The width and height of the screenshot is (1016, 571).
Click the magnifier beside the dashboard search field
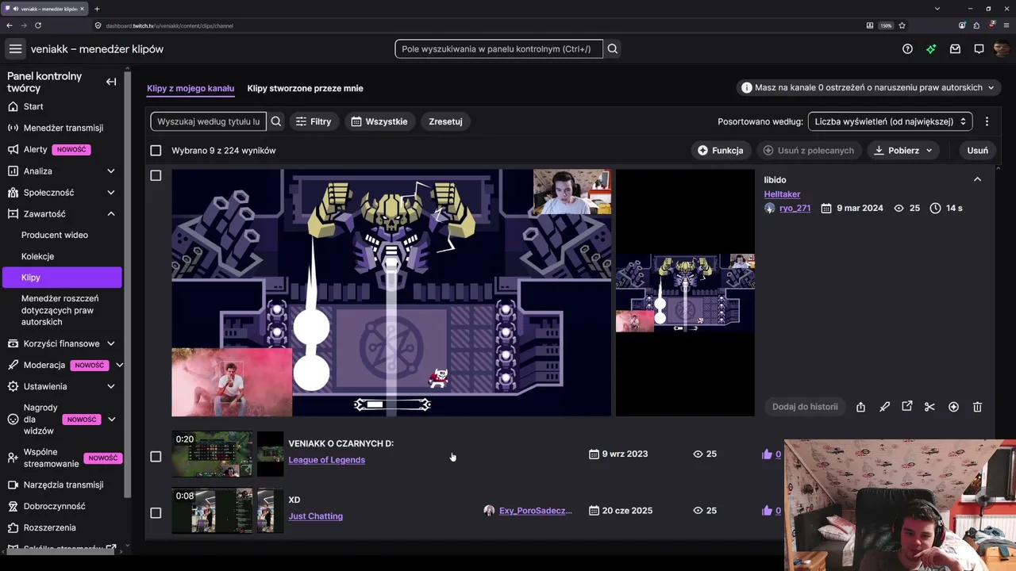613,49
